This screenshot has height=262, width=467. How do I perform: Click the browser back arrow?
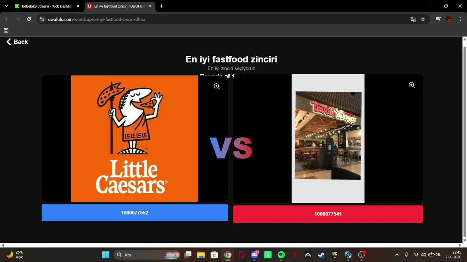7,19
